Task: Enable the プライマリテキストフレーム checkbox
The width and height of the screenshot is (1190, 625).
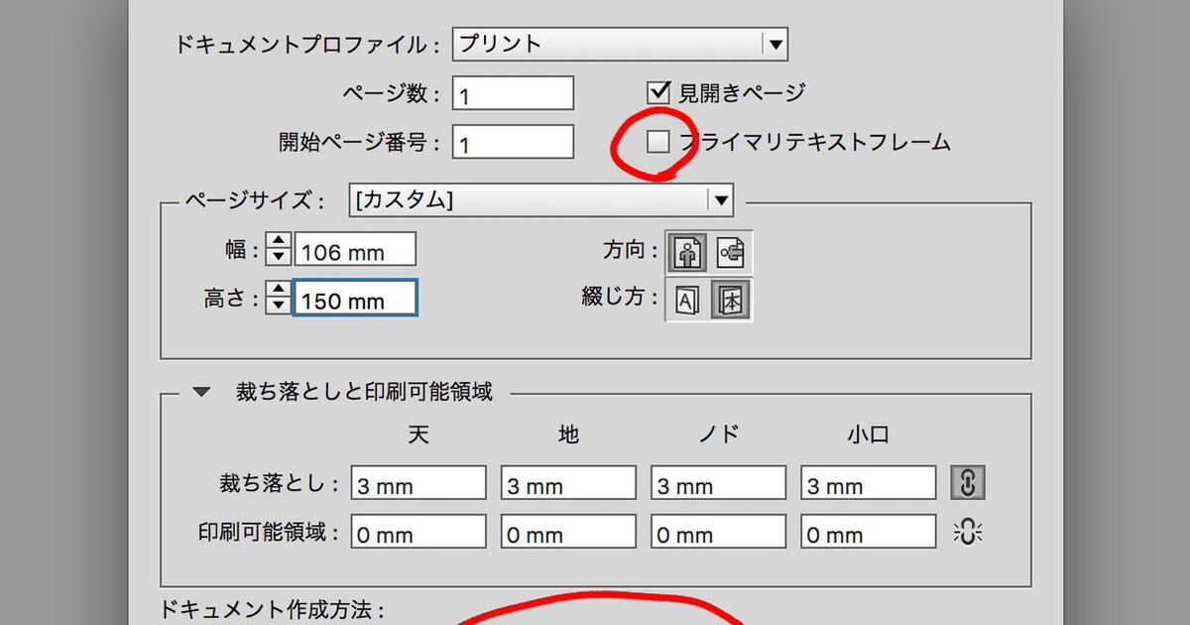Action: (658, 142)
